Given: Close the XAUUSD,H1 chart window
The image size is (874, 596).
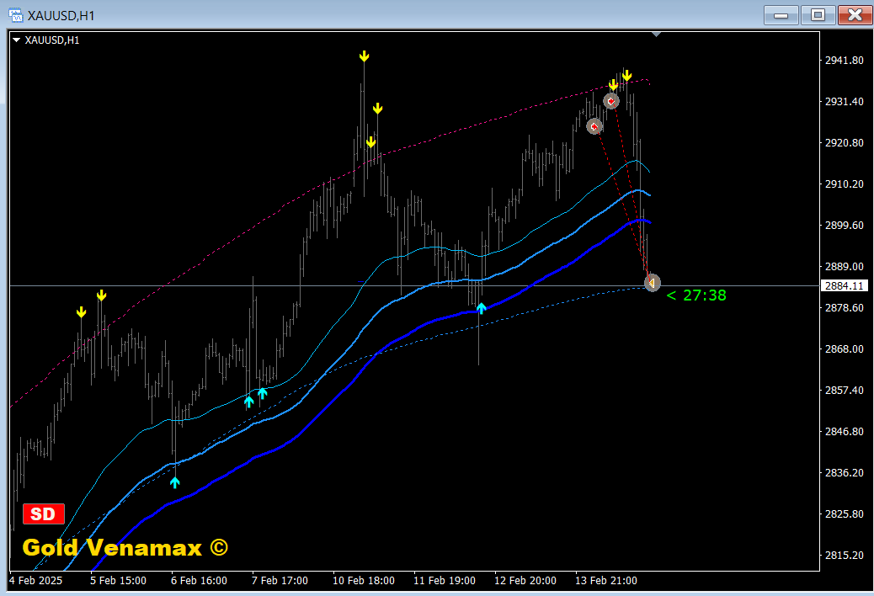Looking at the screenshot, I should tap(855, 15).
